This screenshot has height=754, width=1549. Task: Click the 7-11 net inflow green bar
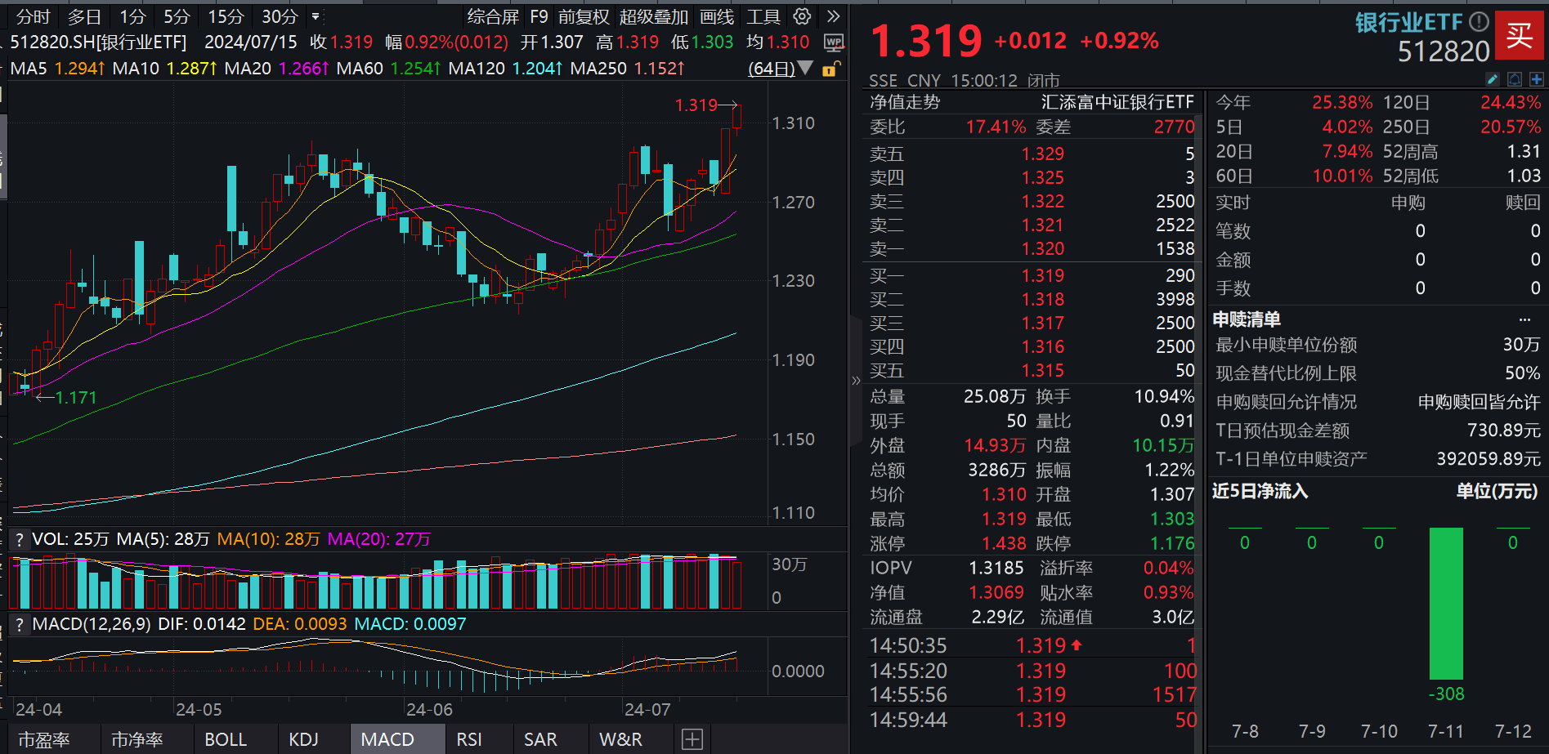pos(1446,604)
